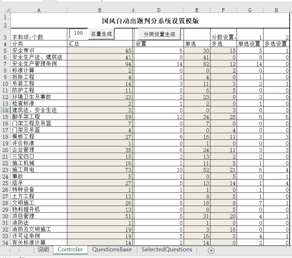Image resolution: width=292 pixels, height=258 pixels.
Task: Click the 分类 header cell
Action: [x=39, y=44]
